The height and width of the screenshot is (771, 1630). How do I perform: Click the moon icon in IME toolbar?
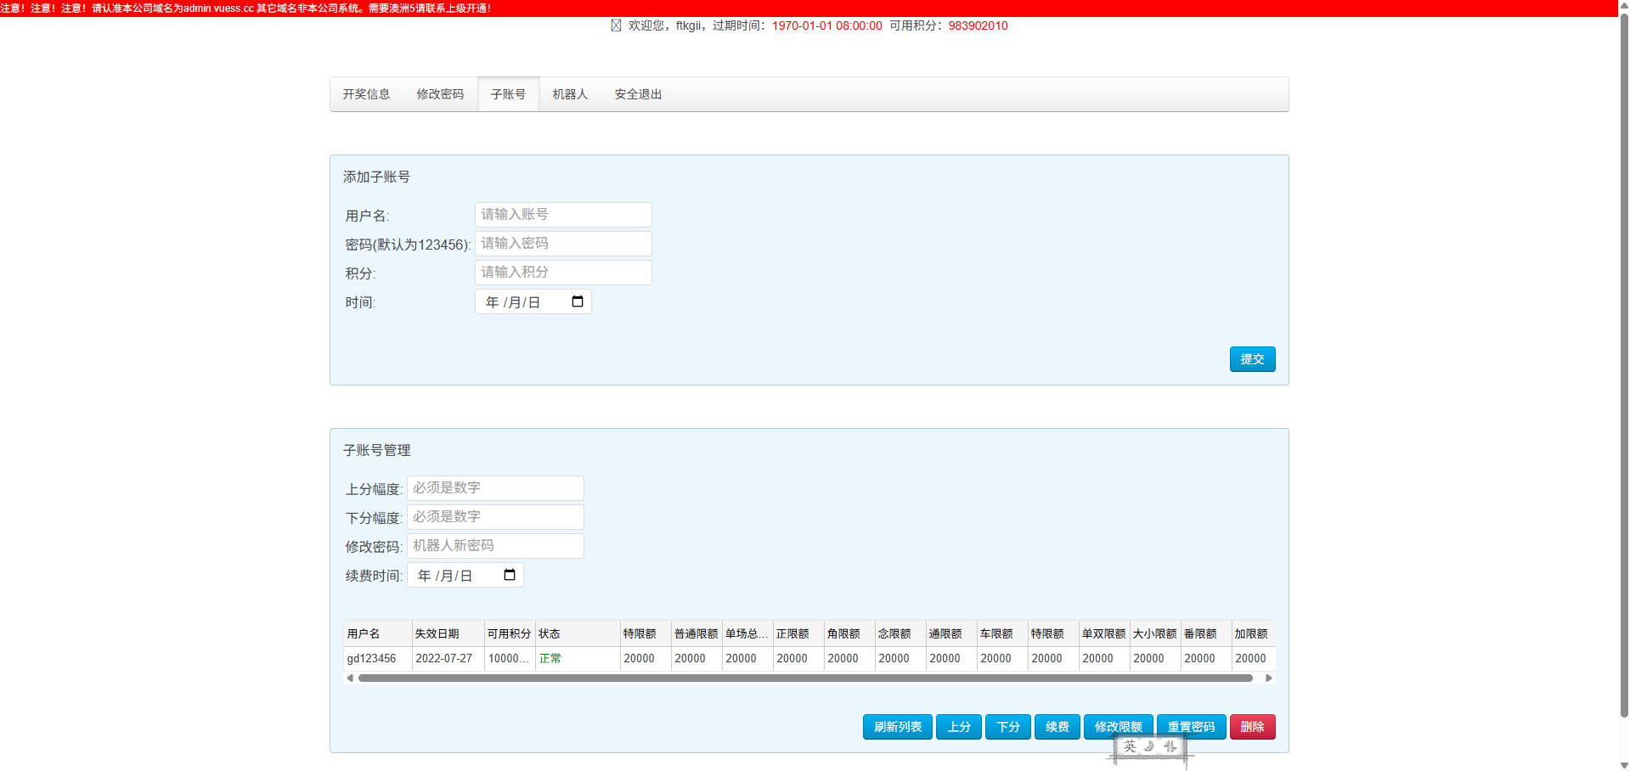(x=1149, y=746)
